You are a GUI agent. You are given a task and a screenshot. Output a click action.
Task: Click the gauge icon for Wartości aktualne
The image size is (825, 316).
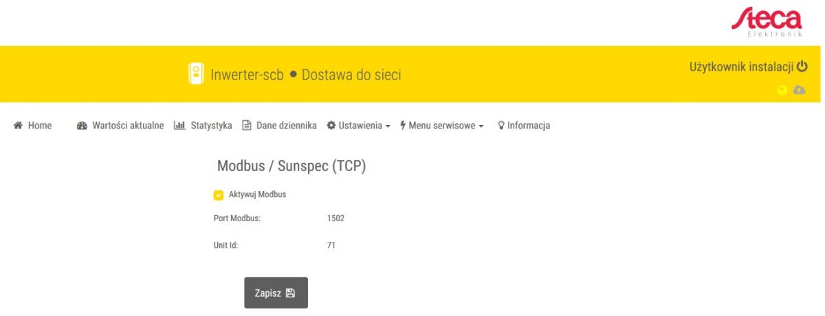[82, 126]
